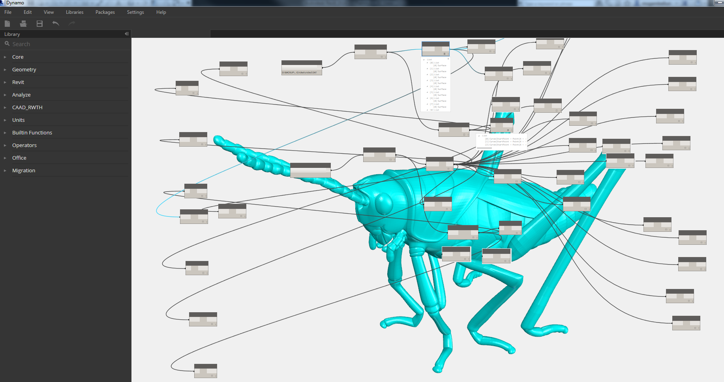Collapse the [3] List arrow in Surface preview
The image size is (724, 382).
pos(428,80)
